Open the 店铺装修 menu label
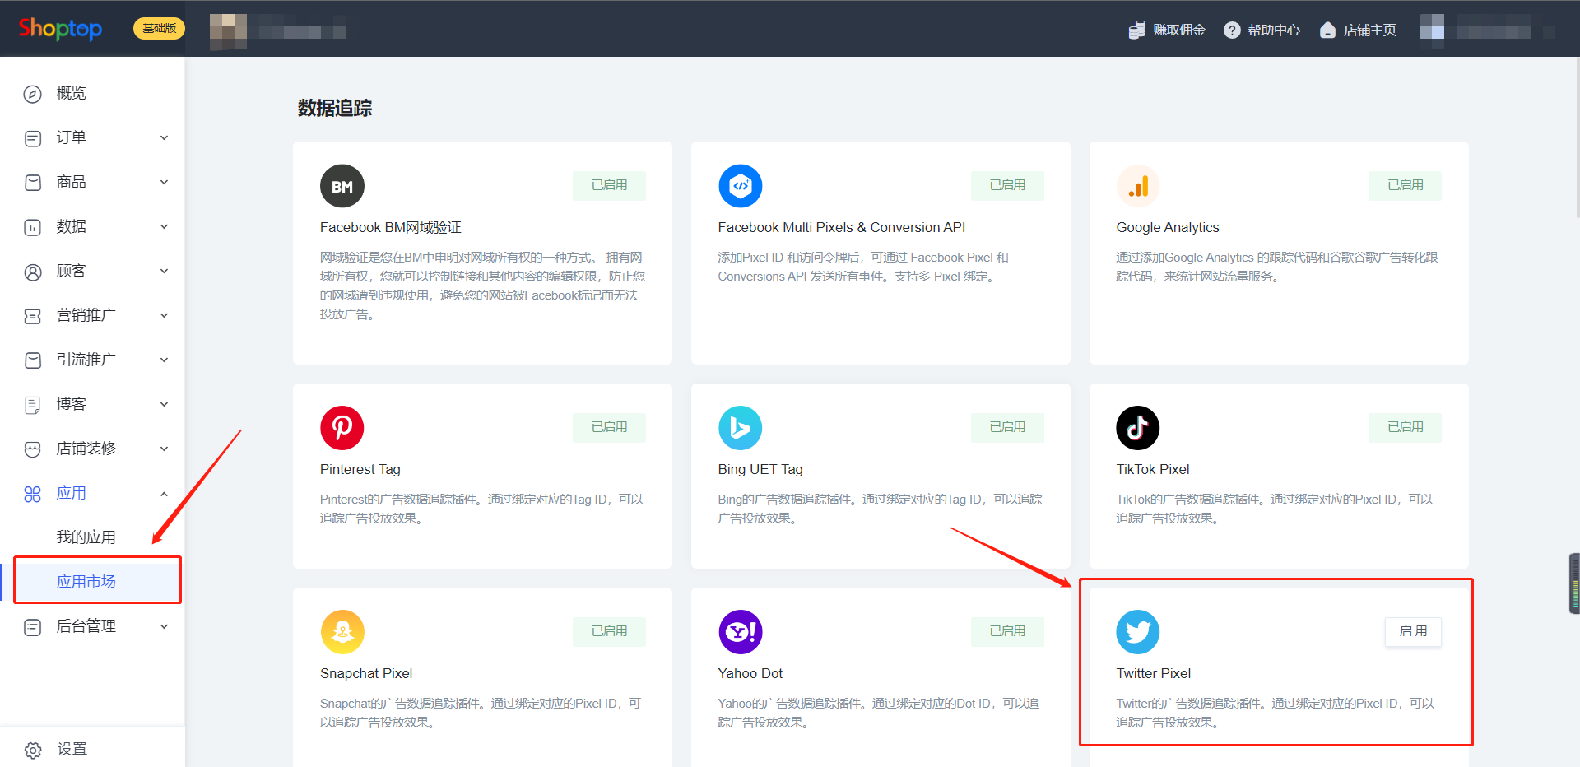The image size is (1580, 767). click(x=86, y=449)
